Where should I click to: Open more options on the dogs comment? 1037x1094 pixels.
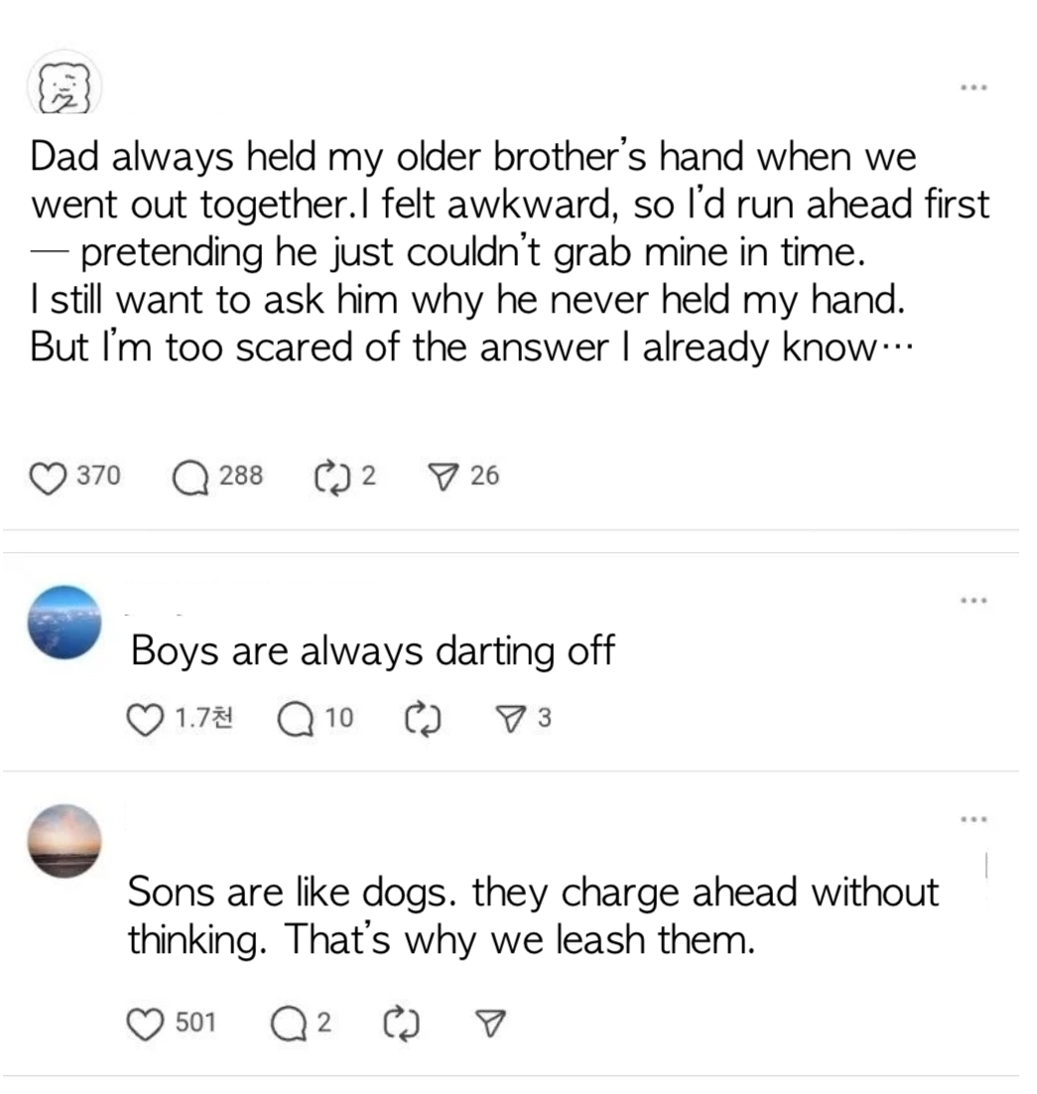coord(974,819)
